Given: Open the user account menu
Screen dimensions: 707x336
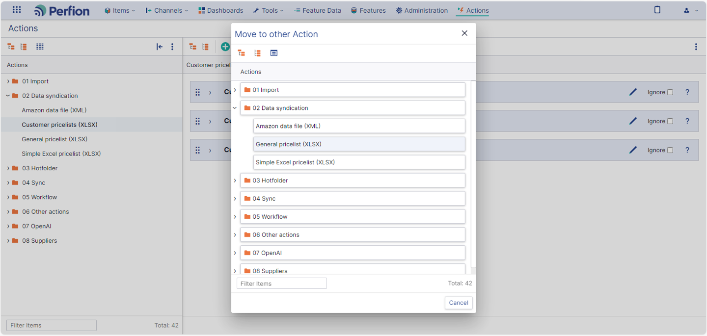Looking at the screenshot, I should click(691, 10).
